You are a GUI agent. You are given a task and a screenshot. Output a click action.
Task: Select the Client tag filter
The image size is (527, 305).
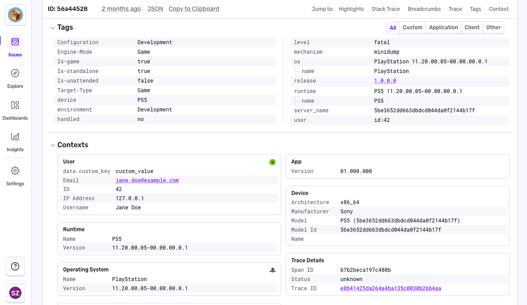(472, 28)
